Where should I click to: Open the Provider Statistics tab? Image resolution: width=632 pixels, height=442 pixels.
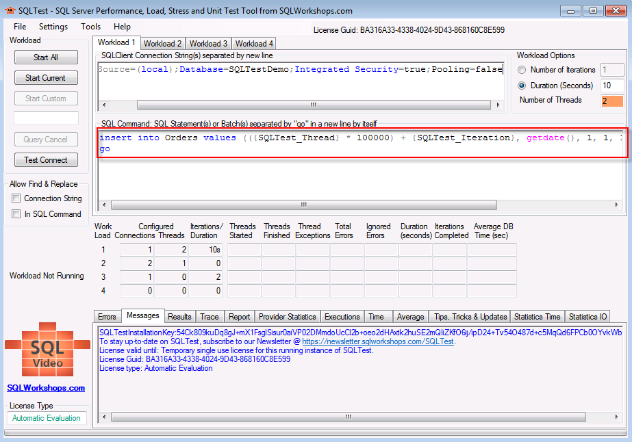point(288,317)
